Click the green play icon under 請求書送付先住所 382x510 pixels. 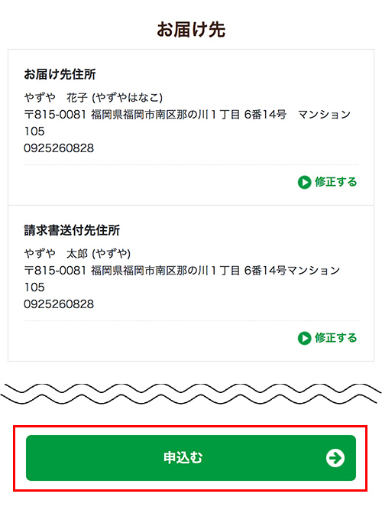[304, 338]
